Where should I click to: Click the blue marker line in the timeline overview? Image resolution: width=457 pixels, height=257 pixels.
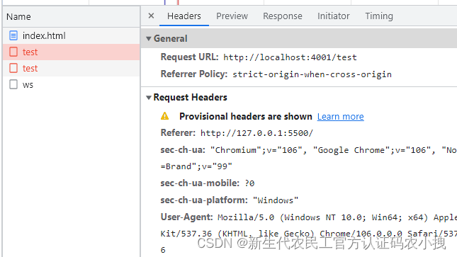coord(164,2)
